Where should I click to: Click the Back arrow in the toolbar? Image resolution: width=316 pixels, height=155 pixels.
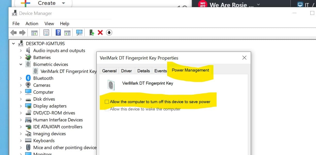pyautogui.click(x=13, y=33)
